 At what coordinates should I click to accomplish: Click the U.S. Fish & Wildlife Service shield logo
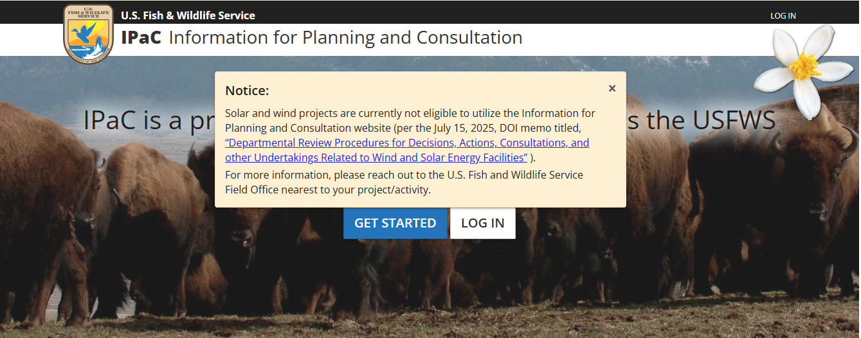coord(89,33)
